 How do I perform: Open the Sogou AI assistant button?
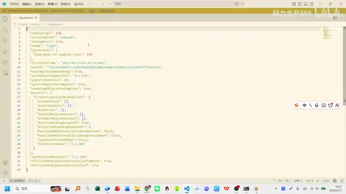[337, 106]
